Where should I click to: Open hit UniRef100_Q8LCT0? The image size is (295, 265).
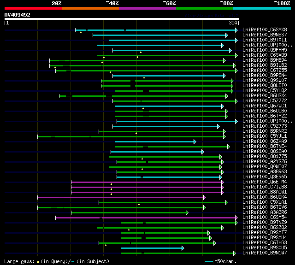(265, 86)
